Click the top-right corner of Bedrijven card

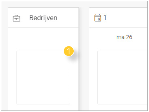(x=70, y=51)
